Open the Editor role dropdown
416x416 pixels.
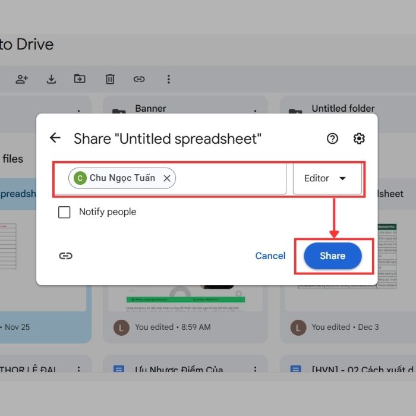click(327, 178)
